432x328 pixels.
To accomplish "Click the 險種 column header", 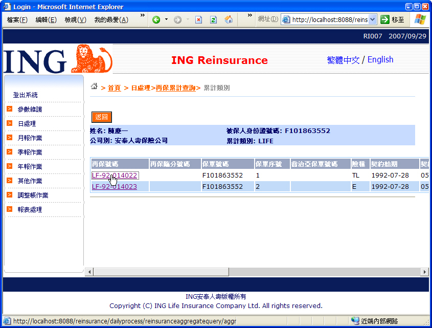I will [360, 164].
